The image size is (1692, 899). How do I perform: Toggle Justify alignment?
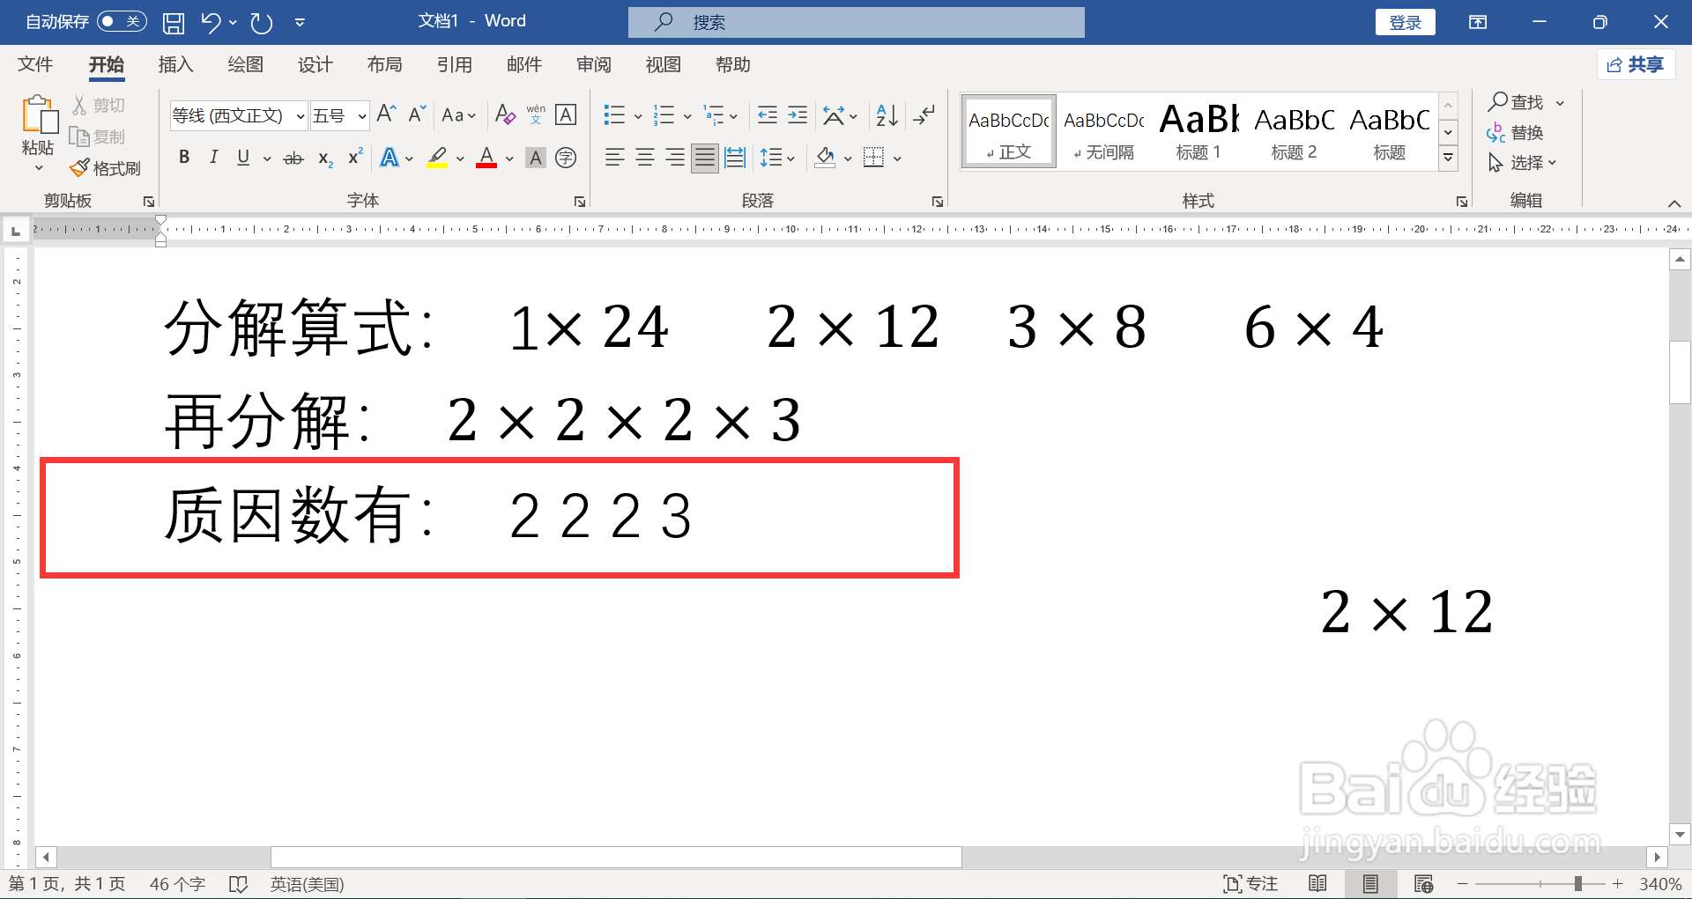pyautogui.click(x=704, y=158)
